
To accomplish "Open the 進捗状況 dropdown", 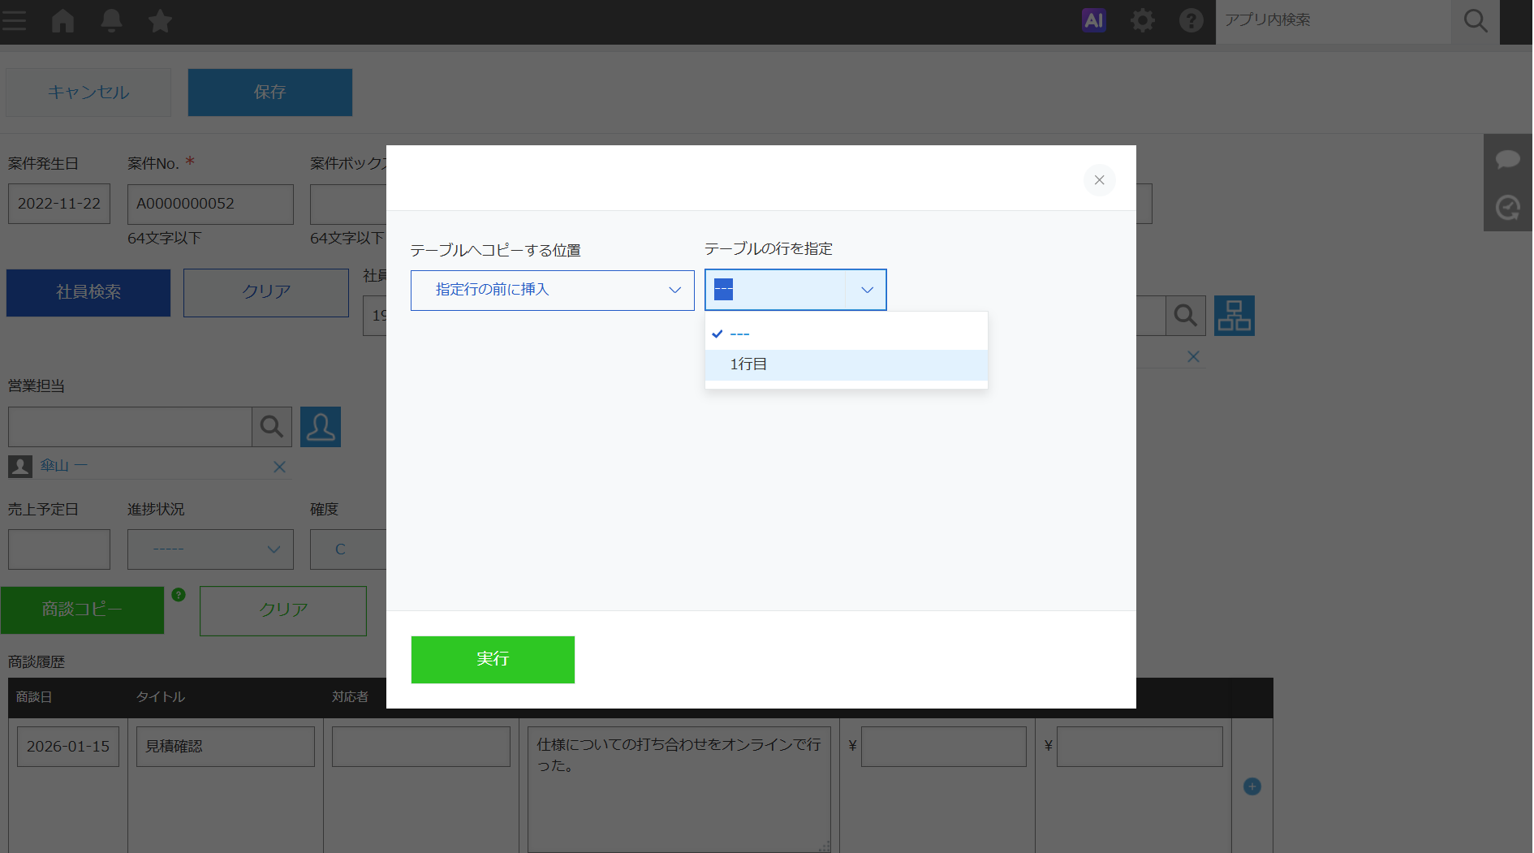I will [x=210, y=549].
